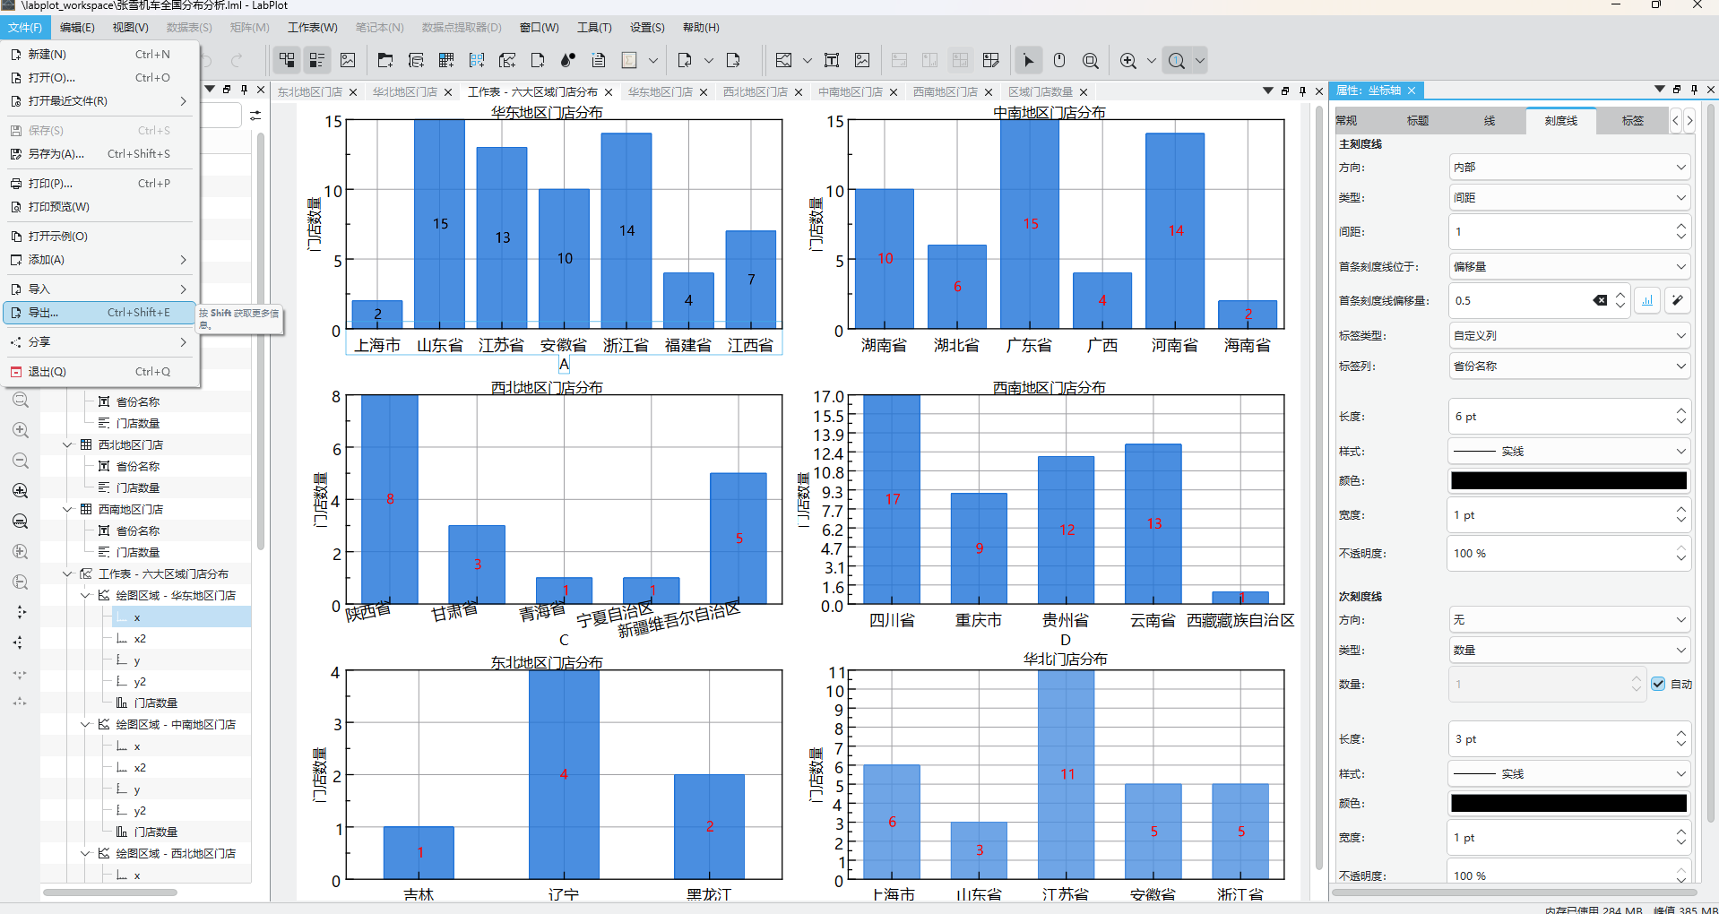Click minor tick color black swatch

[1569, 803]
